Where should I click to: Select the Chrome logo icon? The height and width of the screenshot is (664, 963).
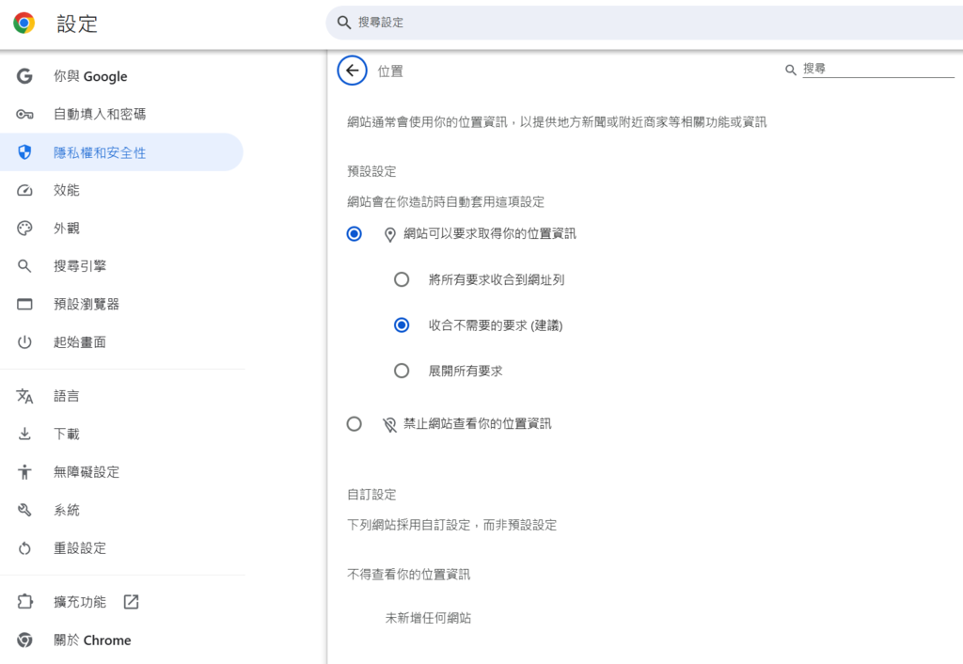[24, 23]
